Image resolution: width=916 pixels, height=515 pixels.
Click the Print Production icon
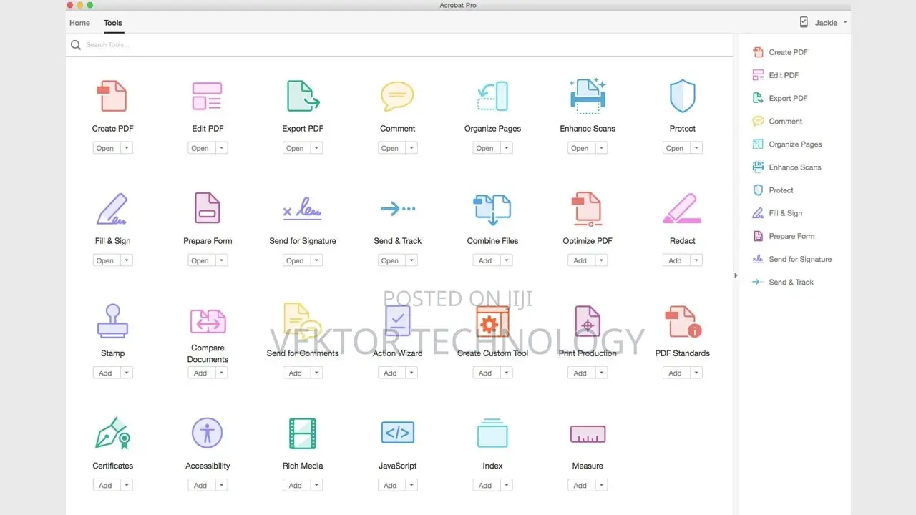point(588,321)
